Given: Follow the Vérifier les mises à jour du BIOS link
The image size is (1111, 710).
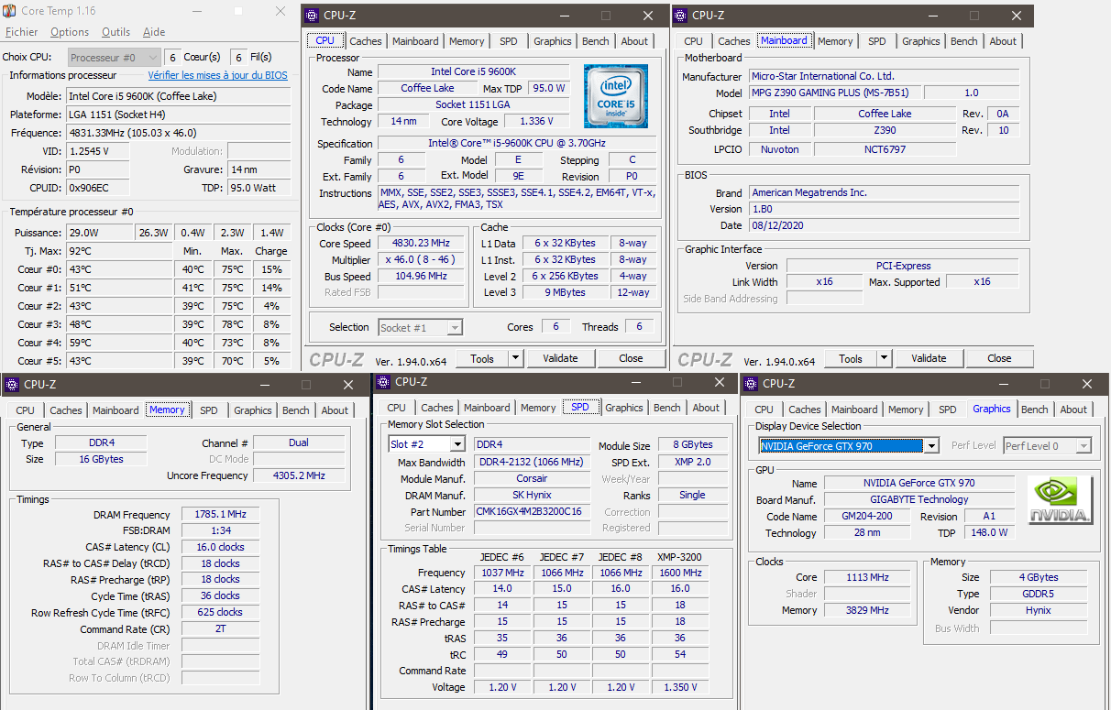Looking at the screenshot, I should tap(218, 75).
